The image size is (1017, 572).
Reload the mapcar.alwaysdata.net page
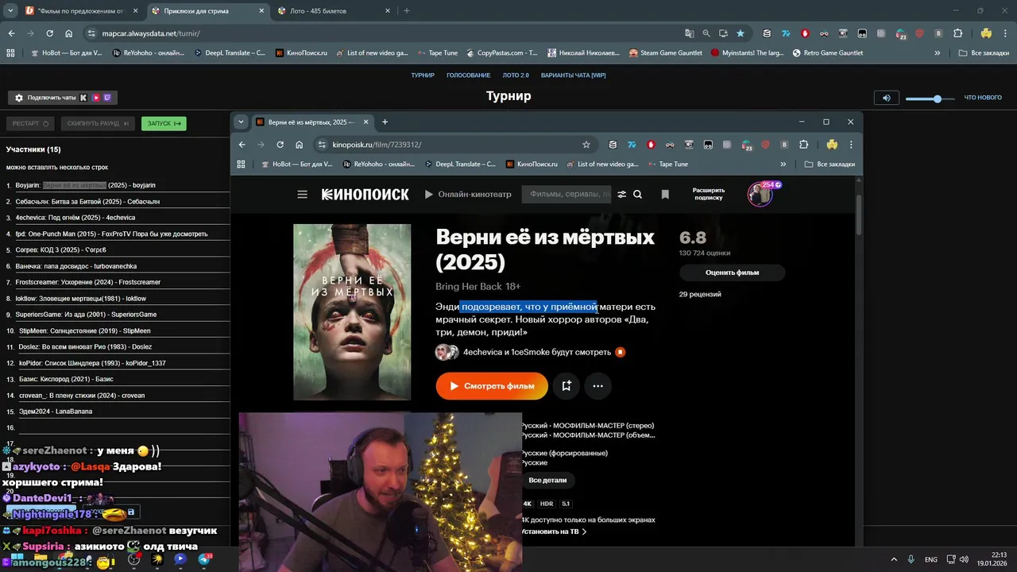[x=49, y=33]
